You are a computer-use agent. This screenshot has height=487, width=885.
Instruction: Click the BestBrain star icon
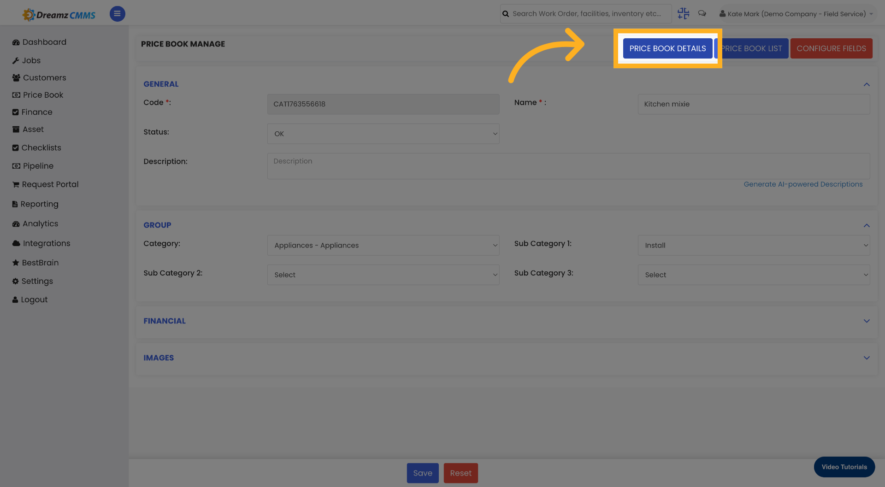click(x=16, y=263)
